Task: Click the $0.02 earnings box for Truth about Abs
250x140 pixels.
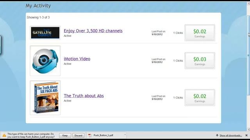Action: click(x=200, y=98)
